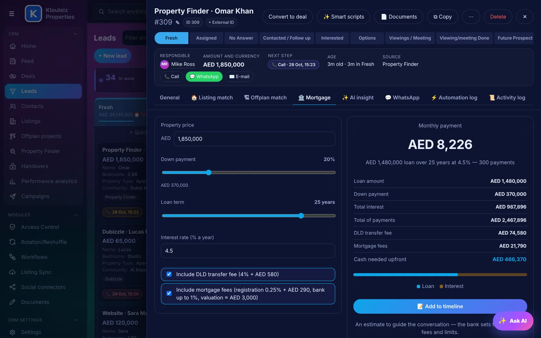Click the Down payment slider handle

tap(209, 173)
